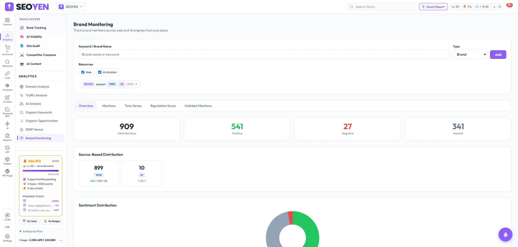Screen dimensions: 518x247
Task: Focus the Brand name or keyword field
Action: pos(264,55)
